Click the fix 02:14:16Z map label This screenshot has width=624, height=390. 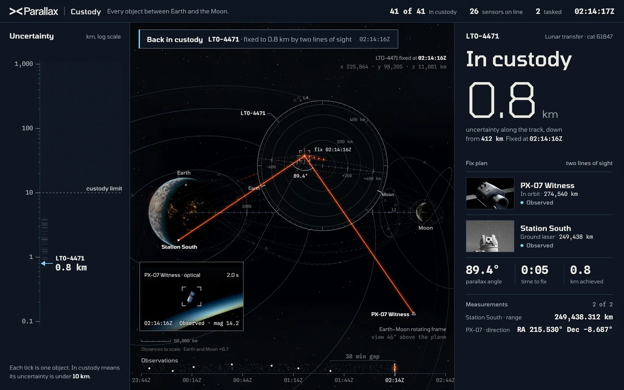pyautogui.click(x=333, y=149)
